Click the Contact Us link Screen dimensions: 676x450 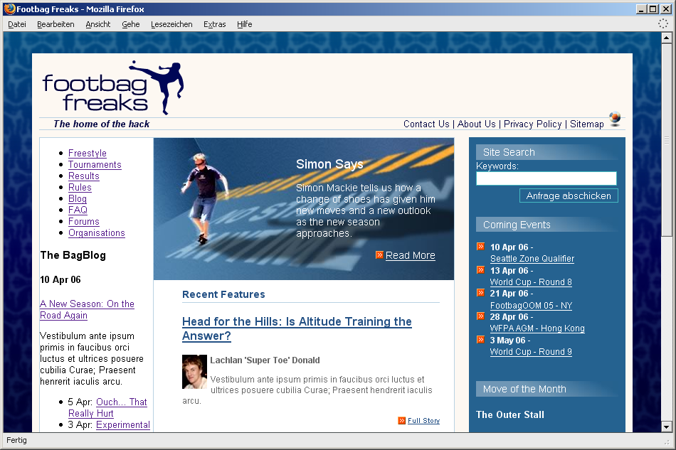(x=426, y=124)
